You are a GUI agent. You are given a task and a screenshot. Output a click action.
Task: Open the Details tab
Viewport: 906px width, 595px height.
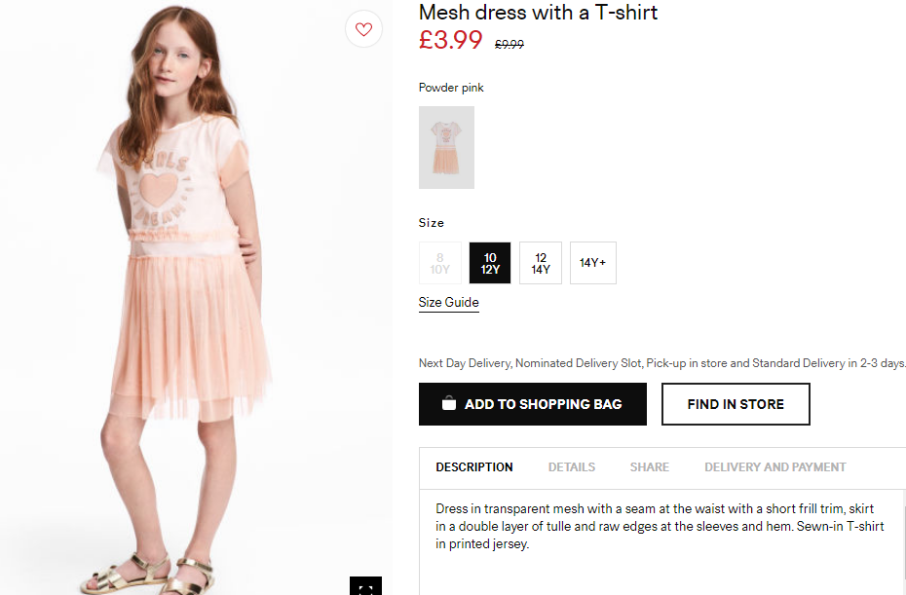coord(572,466)
